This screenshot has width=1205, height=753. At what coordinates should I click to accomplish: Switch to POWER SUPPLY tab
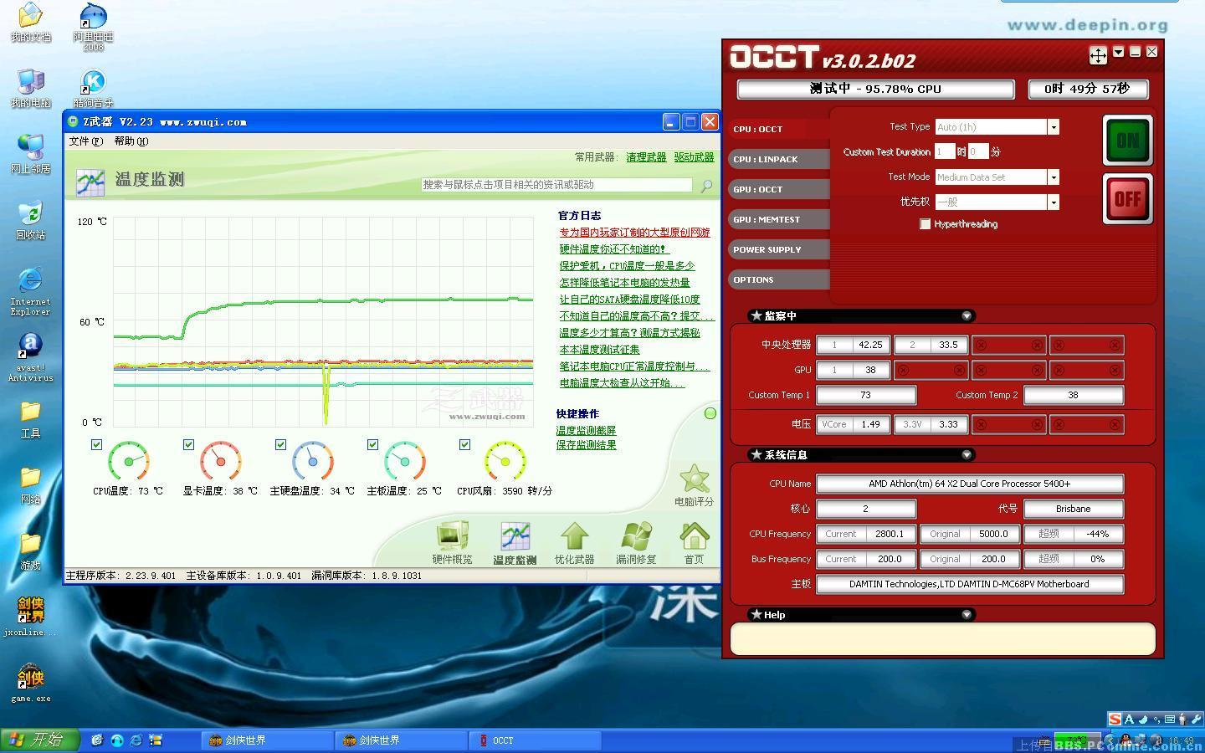(778, 249)
